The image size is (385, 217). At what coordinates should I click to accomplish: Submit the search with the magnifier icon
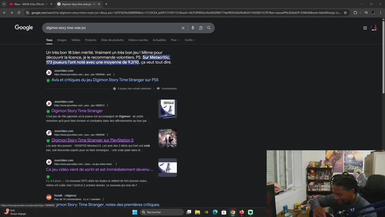(209, 28)
